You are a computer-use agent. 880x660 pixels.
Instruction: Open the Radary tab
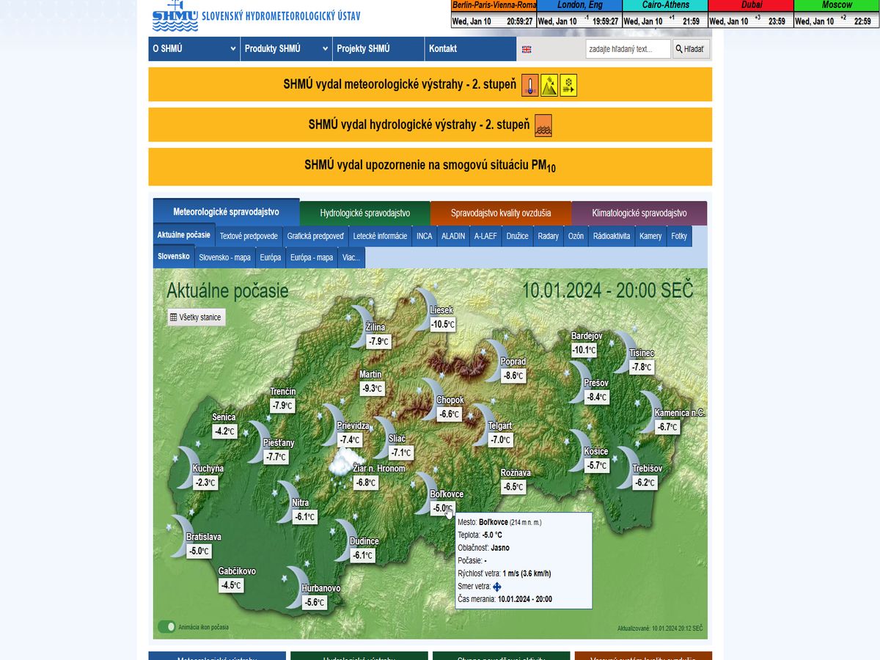coord(548,236)
